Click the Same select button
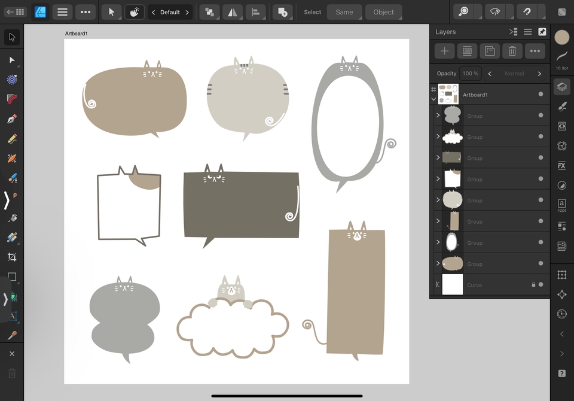 tap(344, 12)
